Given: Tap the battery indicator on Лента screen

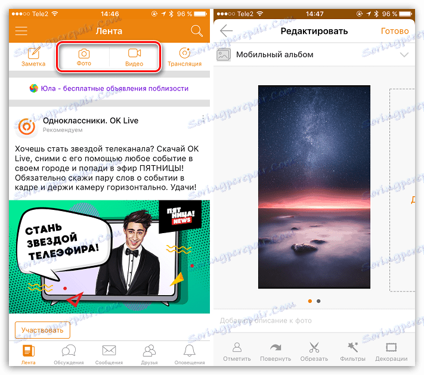Looking at the screenshot, I should pos(200,14).
